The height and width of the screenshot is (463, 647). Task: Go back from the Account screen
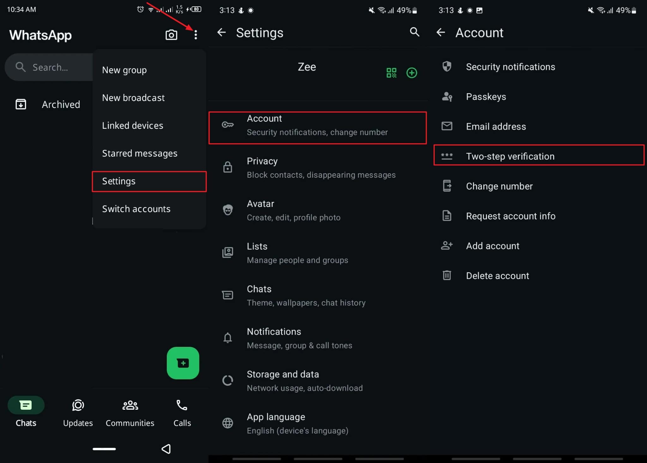(x=440, y=32)
